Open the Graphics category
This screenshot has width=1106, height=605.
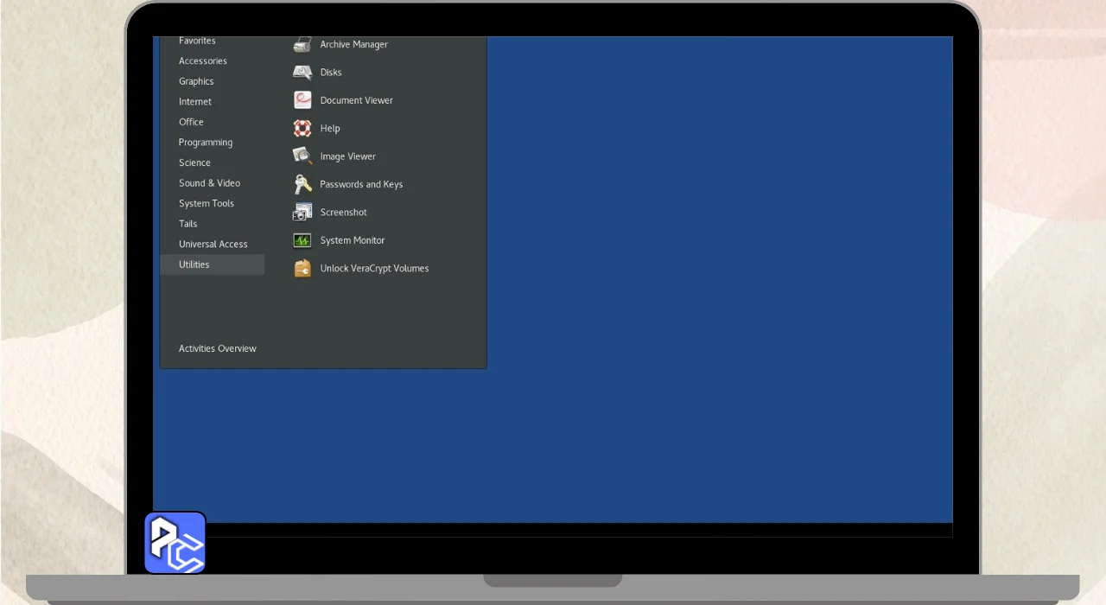[196, 81]
